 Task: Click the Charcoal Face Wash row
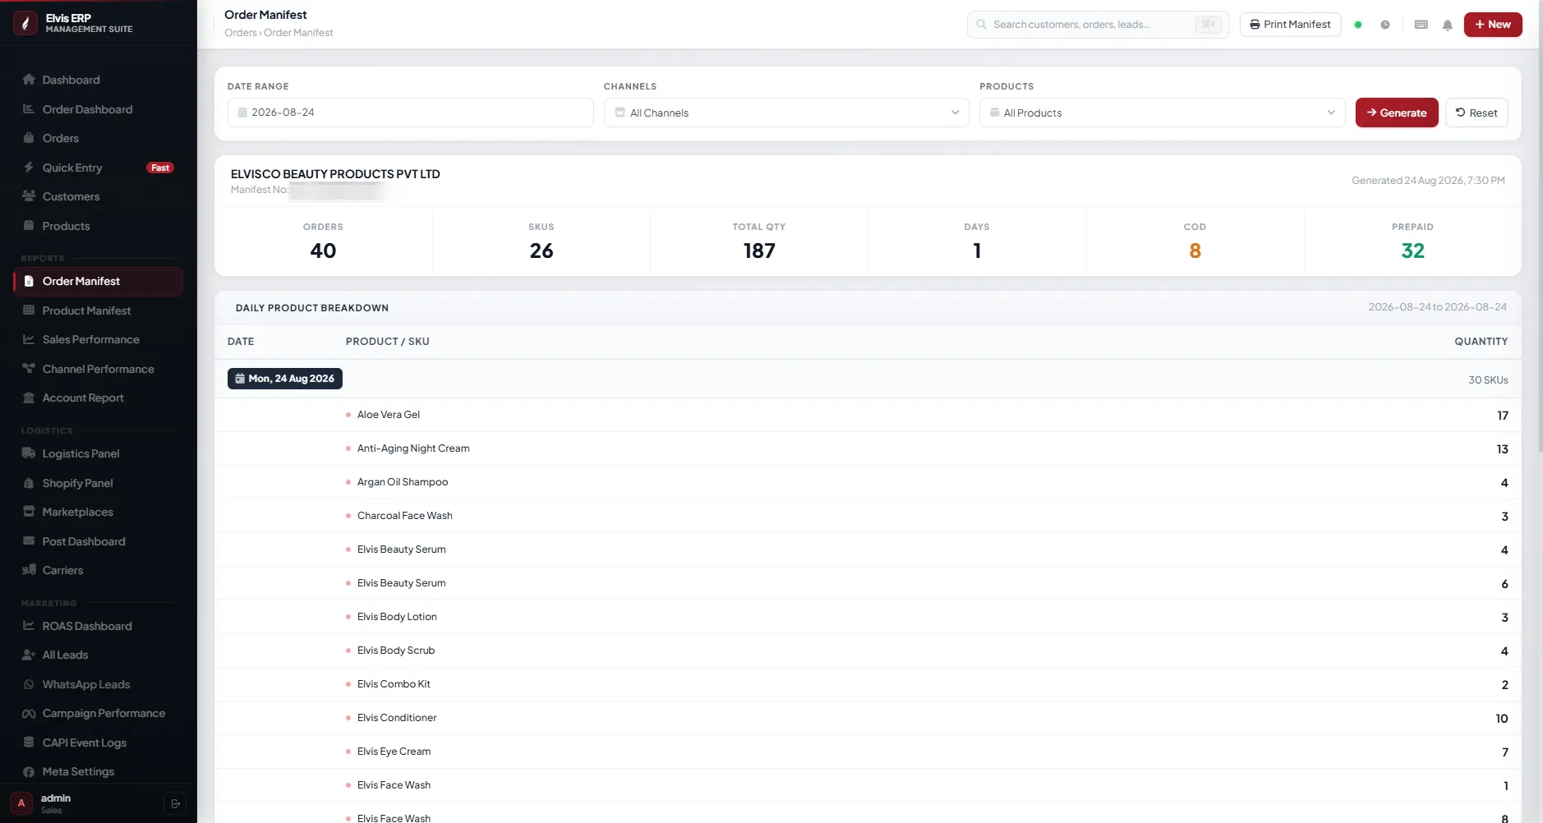(x=868, y=516)
